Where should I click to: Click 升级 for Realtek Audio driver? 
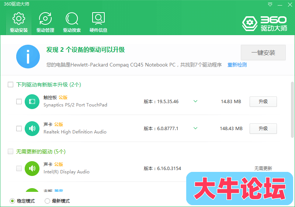[263, 129]
